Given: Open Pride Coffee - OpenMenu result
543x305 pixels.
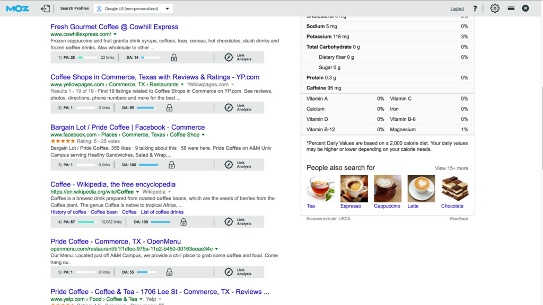Looking at the screenshot, I should click(116, 241).
